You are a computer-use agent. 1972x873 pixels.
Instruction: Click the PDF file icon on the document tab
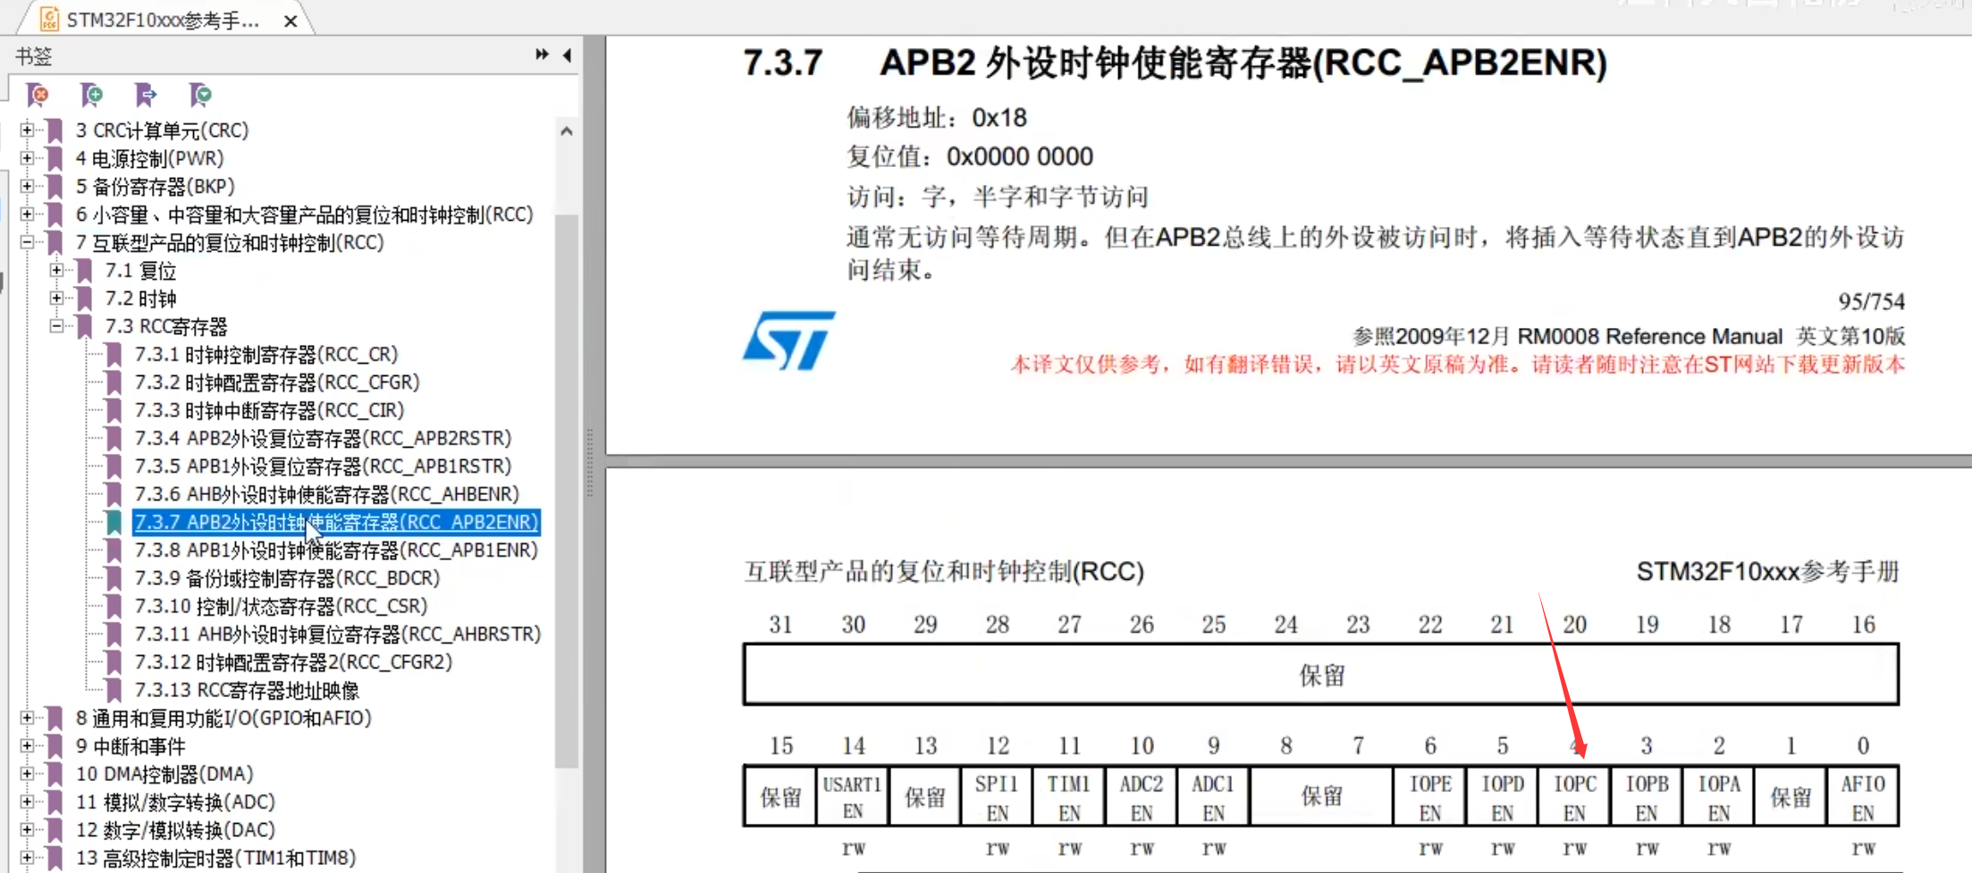click(x=50, y=19)
